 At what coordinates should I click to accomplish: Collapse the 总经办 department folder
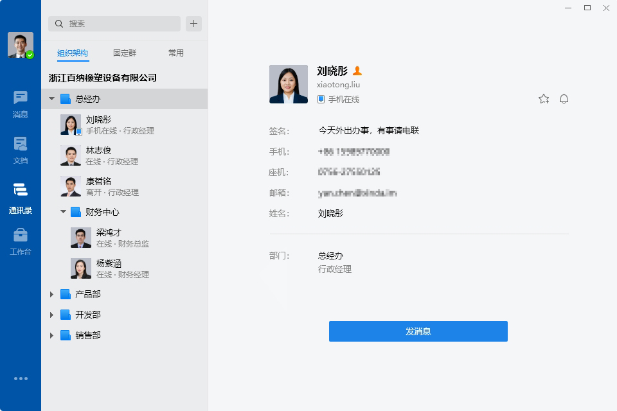click(52, 99)
